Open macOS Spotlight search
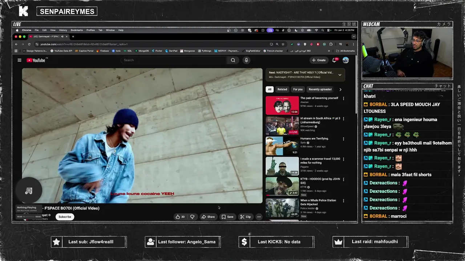Screen dimensions: 465x261 coord(323,30)
